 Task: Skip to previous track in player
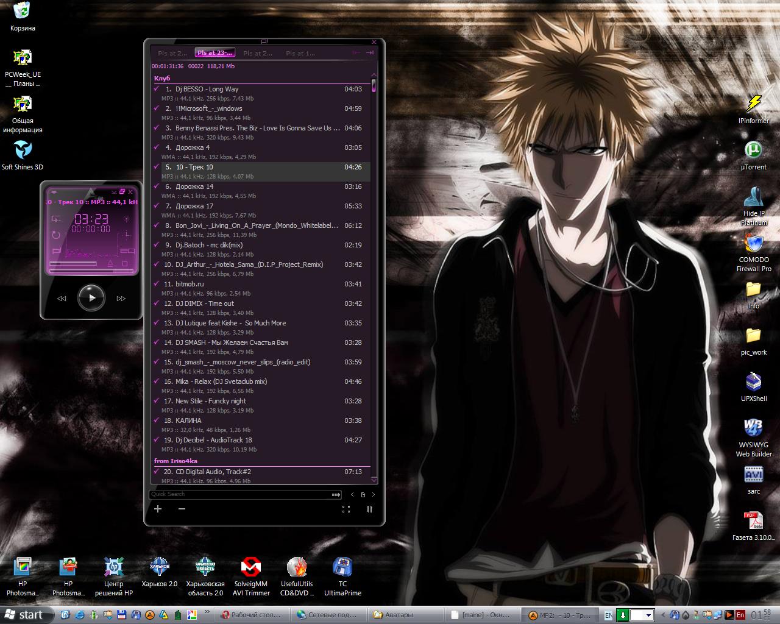click(x=62, y=299)
